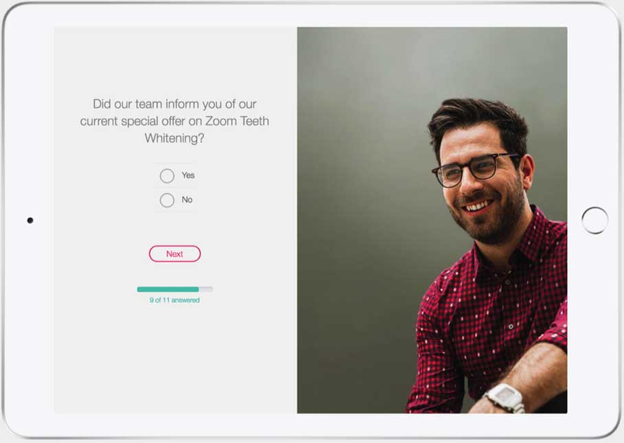Click the "9 of 11 answered" text

point(174,300)
